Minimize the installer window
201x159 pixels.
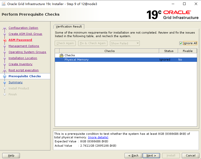pos(173,4)
